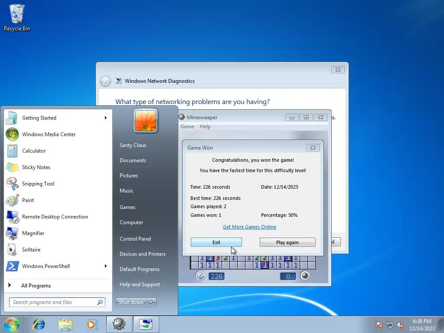The width and height of the screenshot is (444, 333).
Task: Click the Minesweeper mine counter icon
Action: (x=305, y=275)
